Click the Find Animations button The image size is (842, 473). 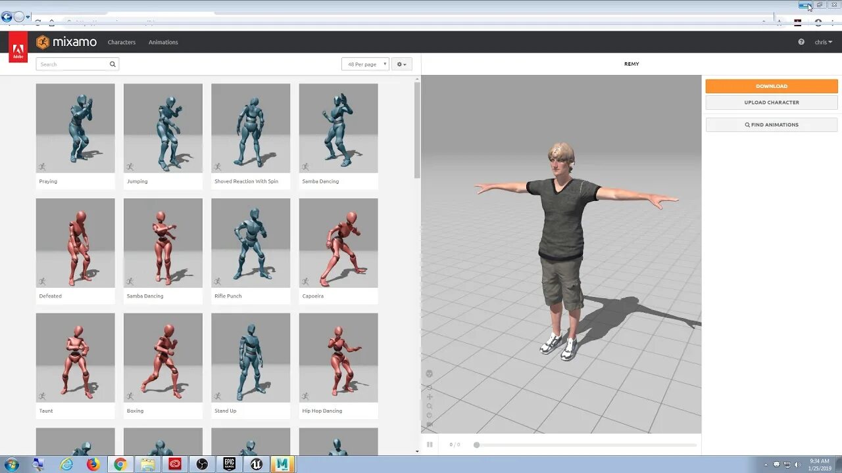772,125
